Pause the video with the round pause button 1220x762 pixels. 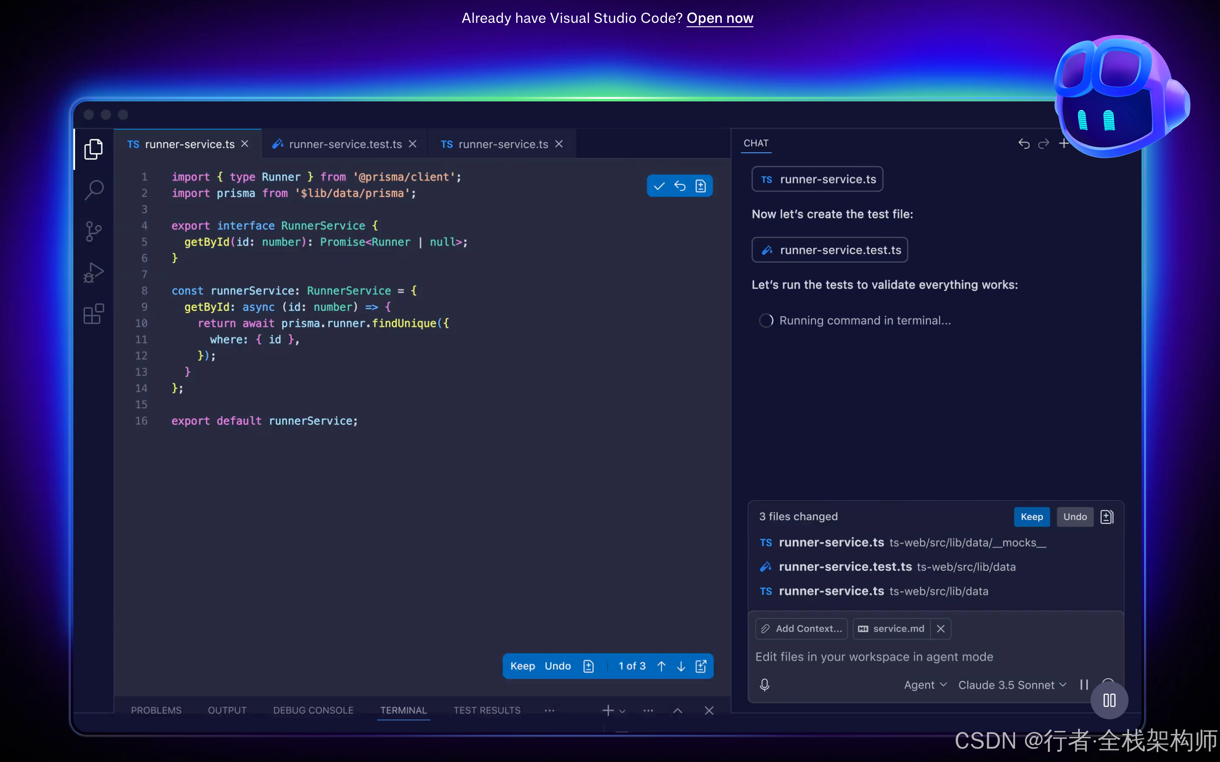1109,700
